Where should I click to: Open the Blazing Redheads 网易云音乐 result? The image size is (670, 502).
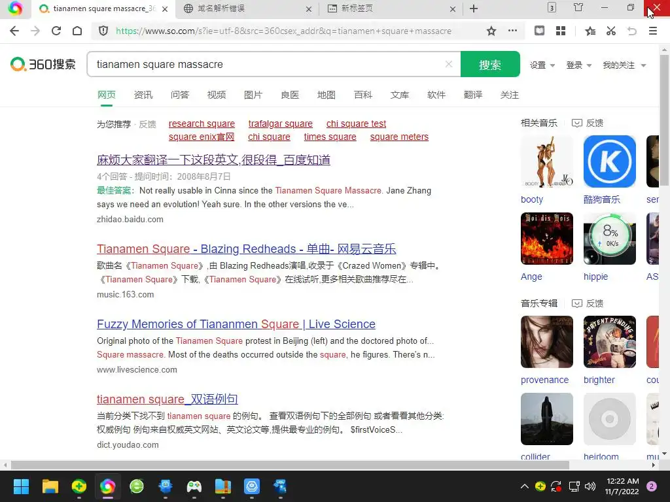point(247,248)
